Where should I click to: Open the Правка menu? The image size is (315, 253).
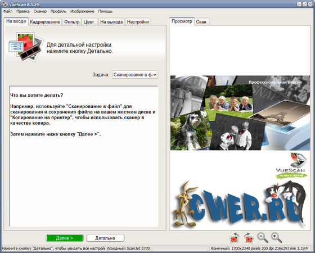coord(23,11)
